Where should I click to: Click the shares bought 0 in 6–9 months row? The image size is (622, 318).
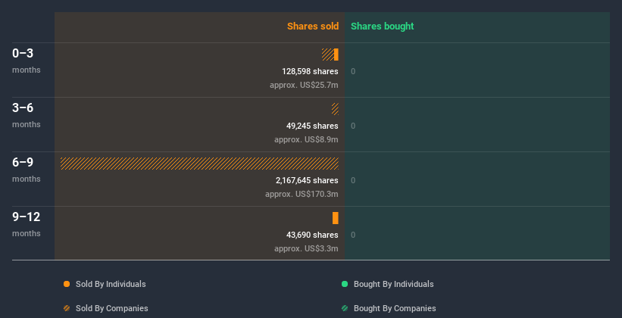click(353, 180)
